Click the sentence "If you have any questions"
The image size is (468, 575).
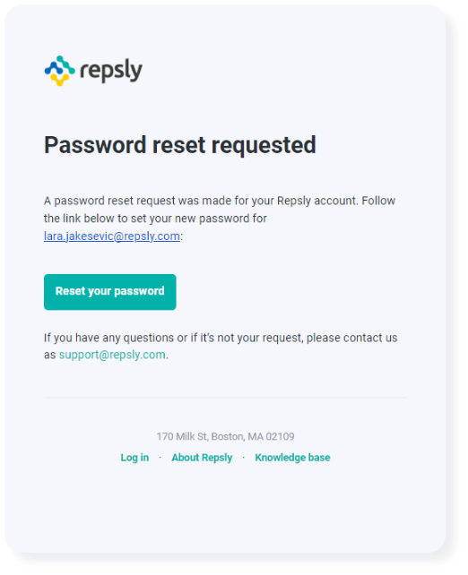(x=221, y=347)
